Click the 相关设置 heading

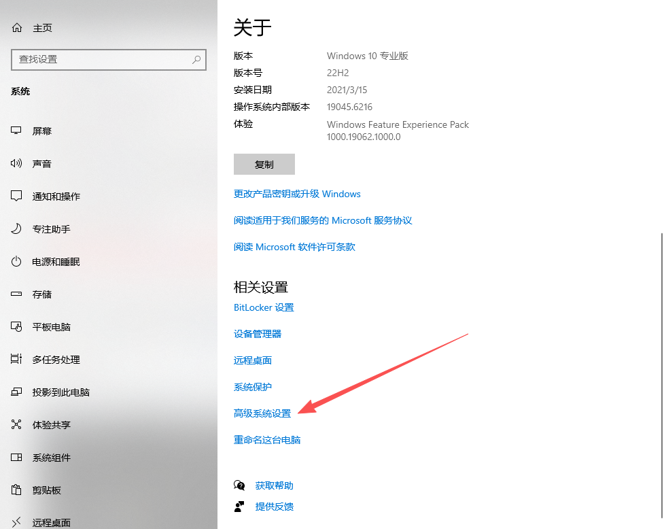[260, 287]
